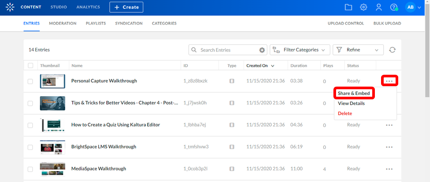
Task: Click the Tips & Tricks video thumbnail
Action: coord(52,103)
